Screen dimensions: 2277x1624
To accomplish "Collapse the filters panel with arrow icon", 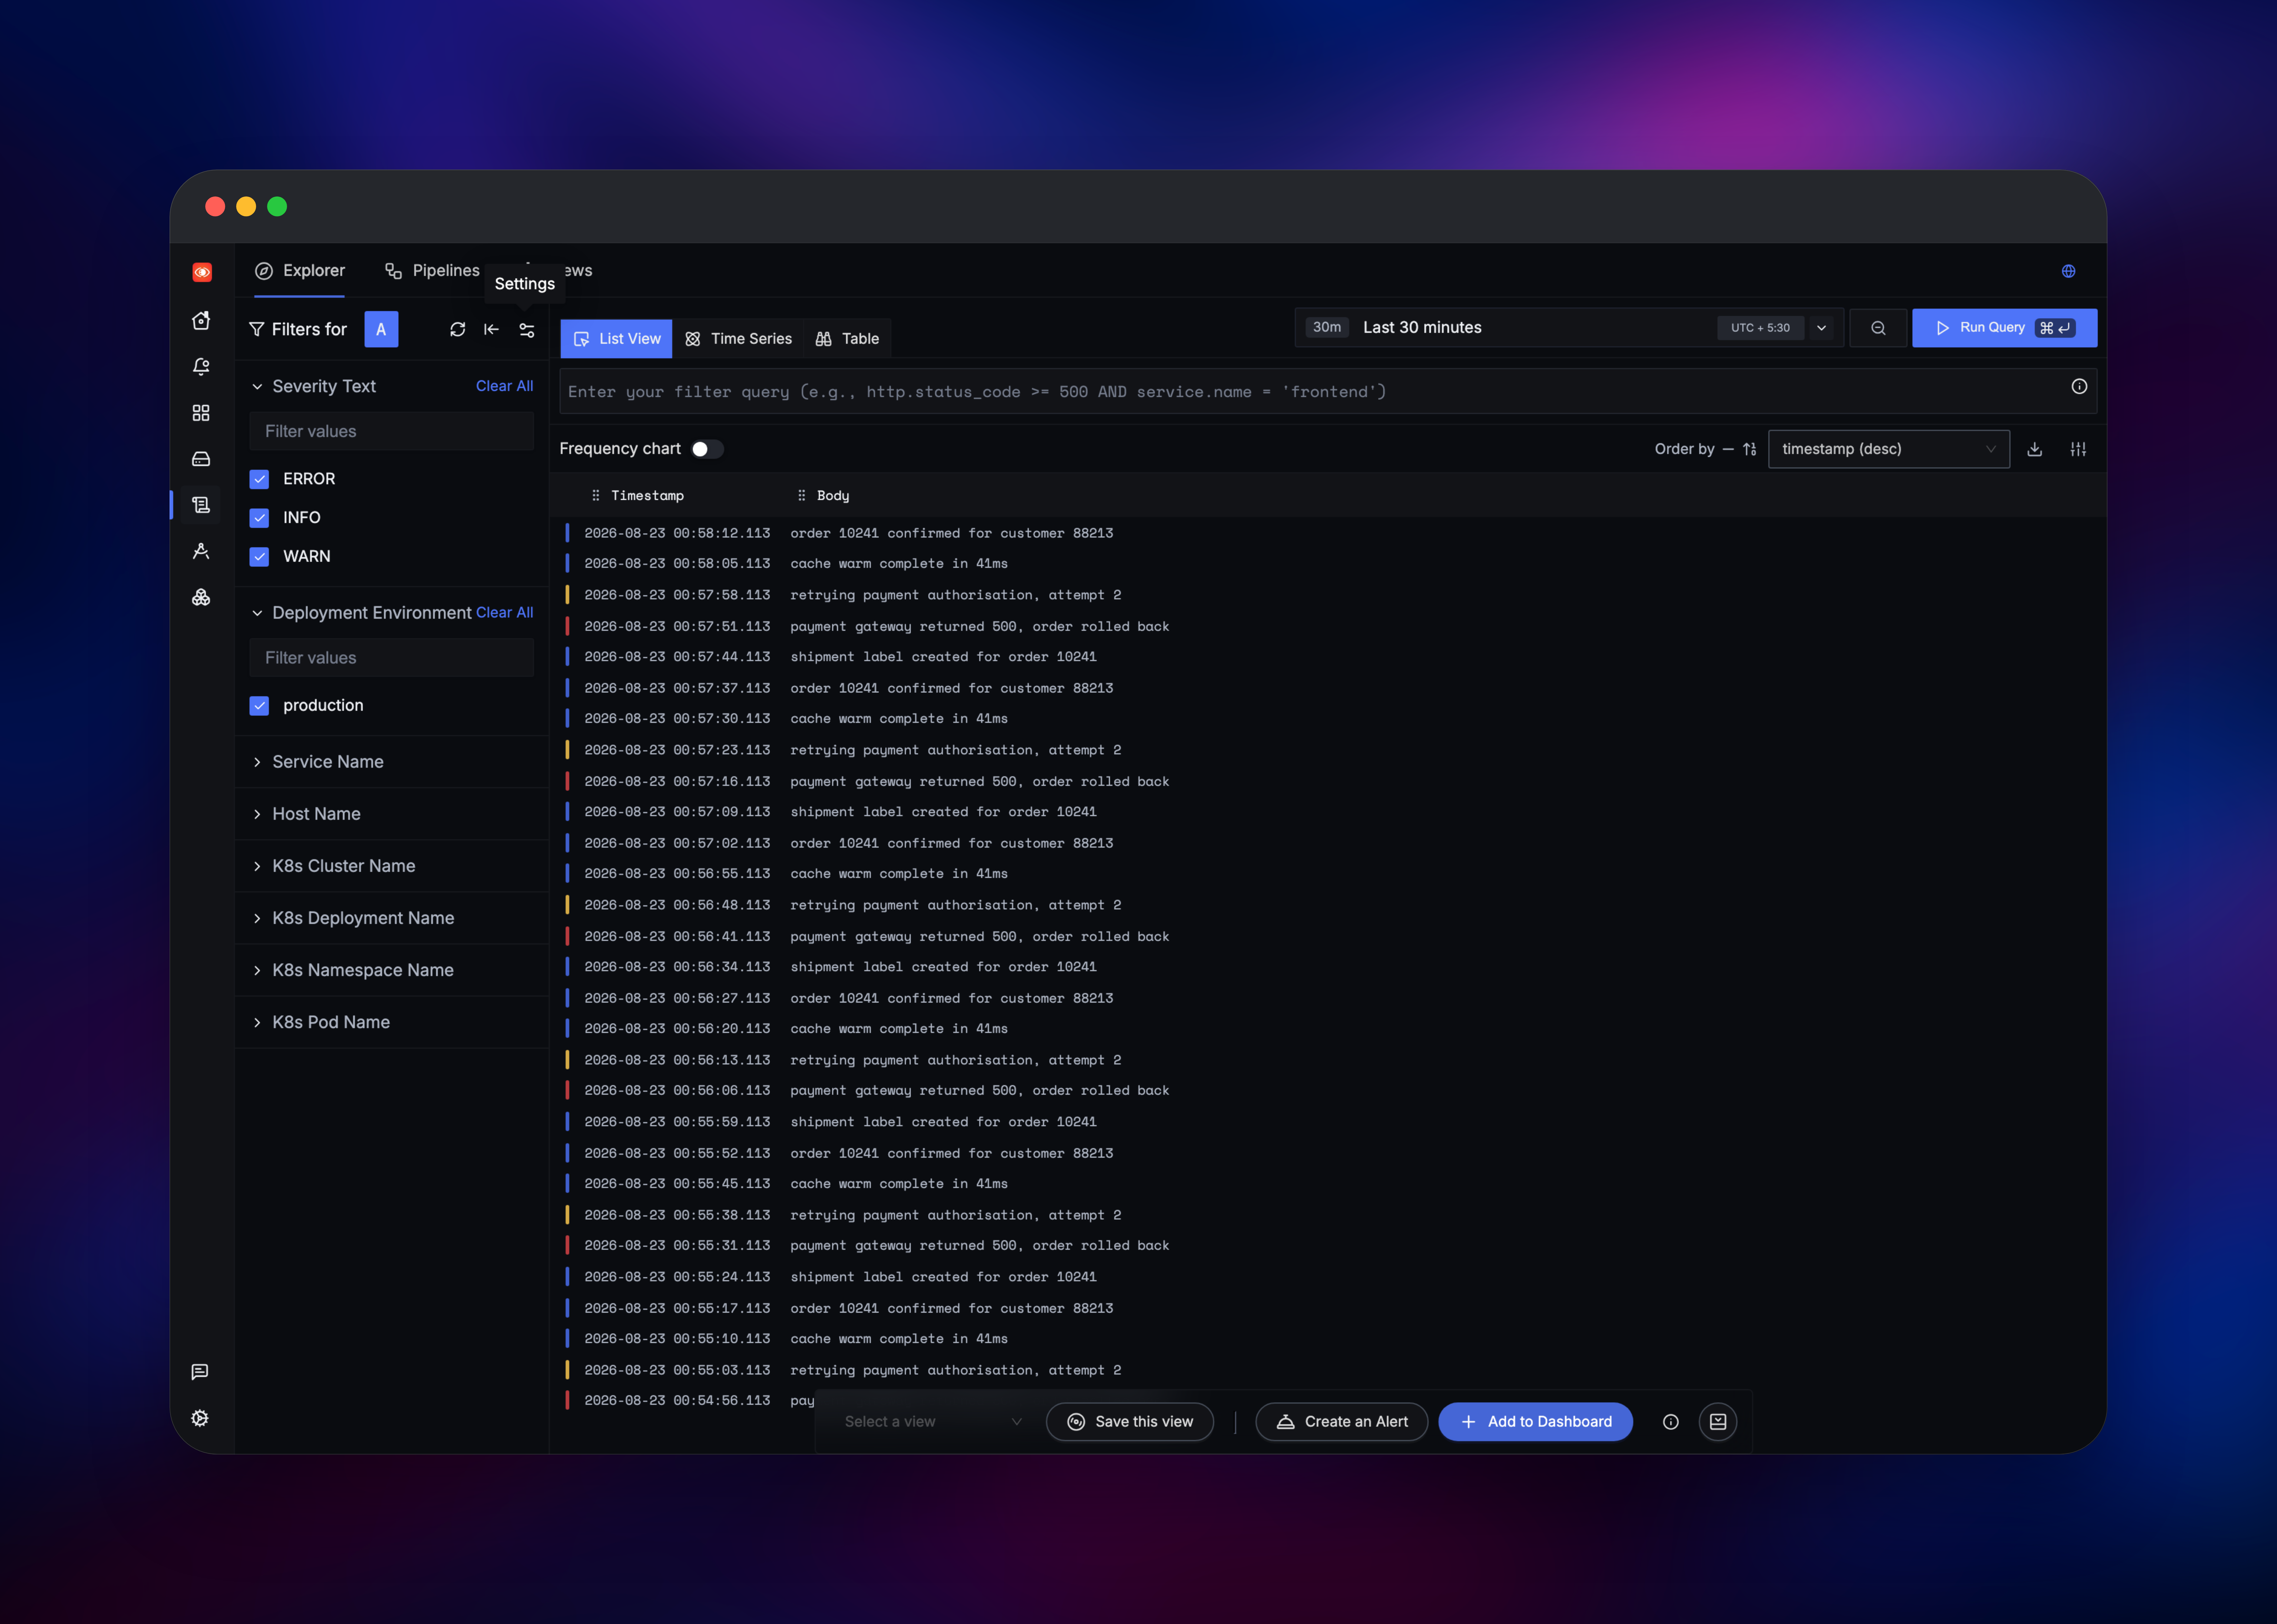I will (x=491, y=329).
